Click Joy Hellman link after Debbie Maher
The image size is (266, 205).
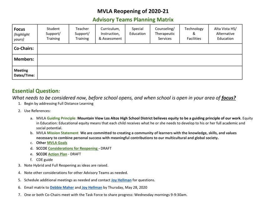coord(92,187)
